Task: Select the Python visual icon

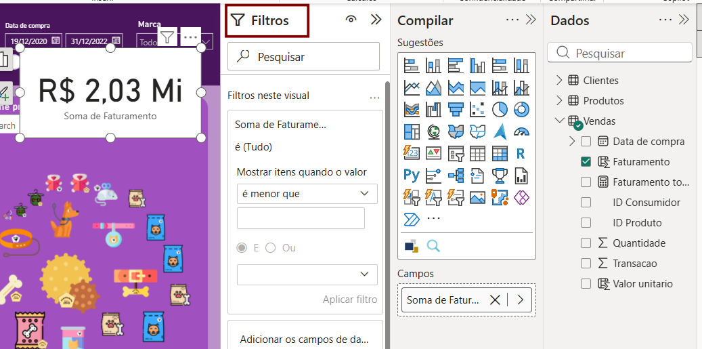Action: [412, 175]
